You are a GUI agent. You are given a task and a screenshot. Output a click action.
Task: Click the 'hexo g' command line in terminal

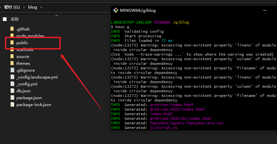pos(120,27)
